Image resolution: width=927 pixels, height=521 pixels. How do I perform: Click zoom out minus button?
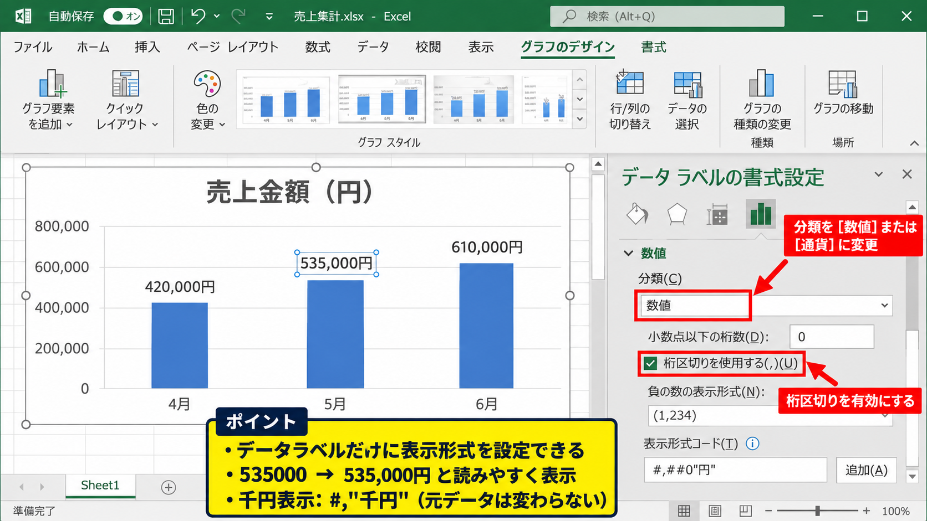(768, 511)
